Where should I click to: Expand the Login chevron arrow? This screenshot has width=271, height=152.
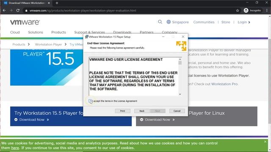click(x=249, y=22)
